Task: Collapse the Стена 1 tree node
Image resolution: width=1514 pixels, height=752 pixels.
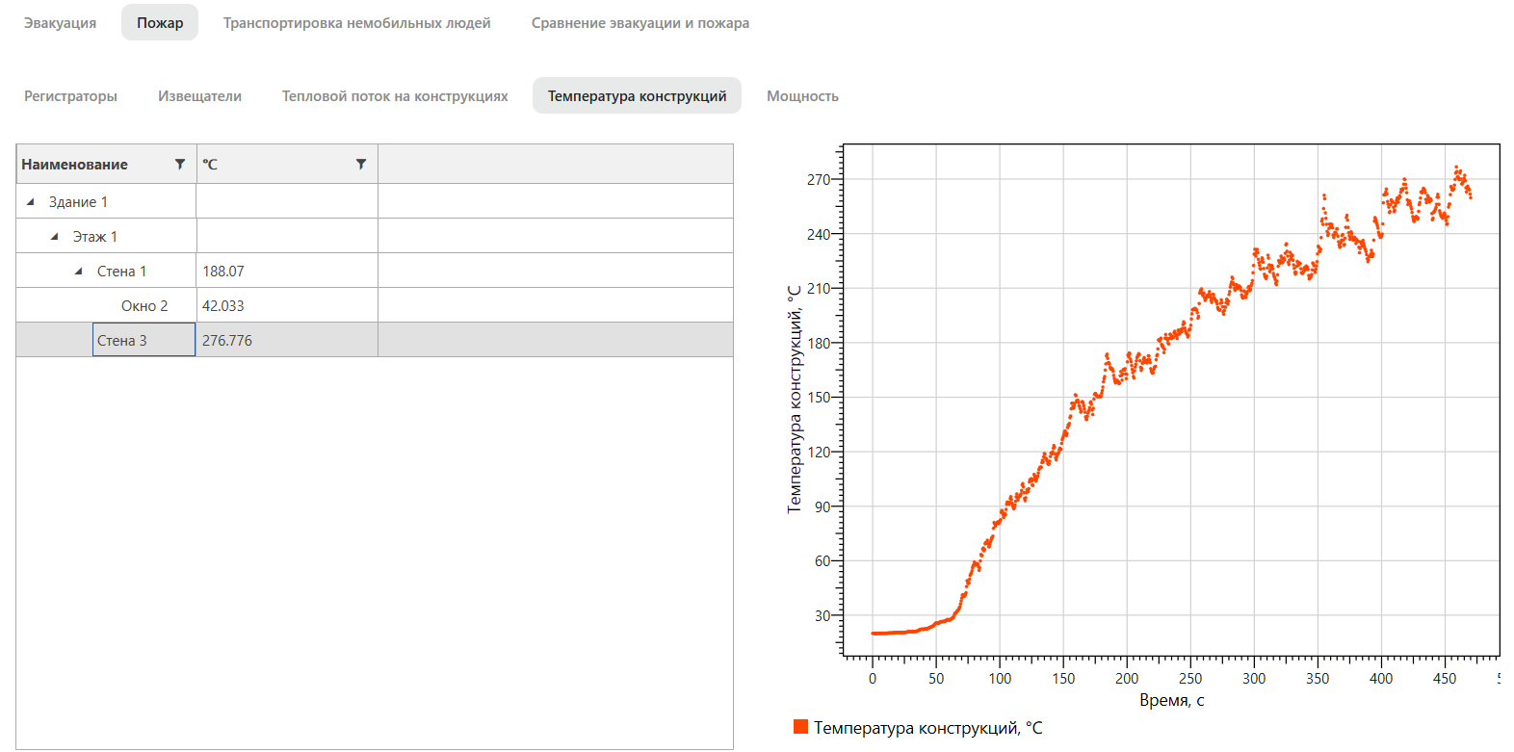Action: (78, 272)
